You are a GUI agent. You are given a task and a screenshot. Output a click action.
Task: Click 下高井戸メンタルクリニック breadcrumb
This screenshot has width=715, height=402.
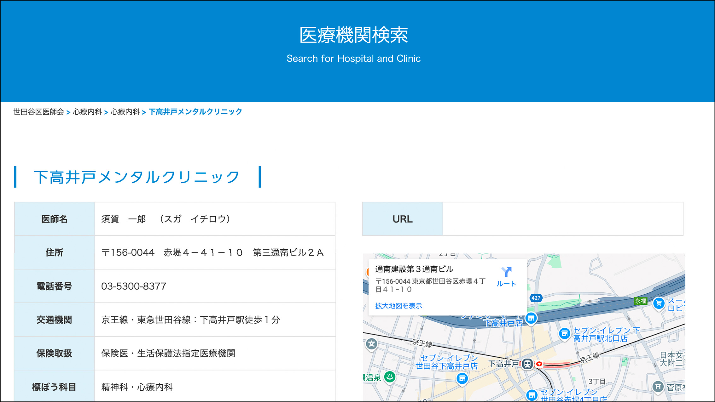point(195,112)
